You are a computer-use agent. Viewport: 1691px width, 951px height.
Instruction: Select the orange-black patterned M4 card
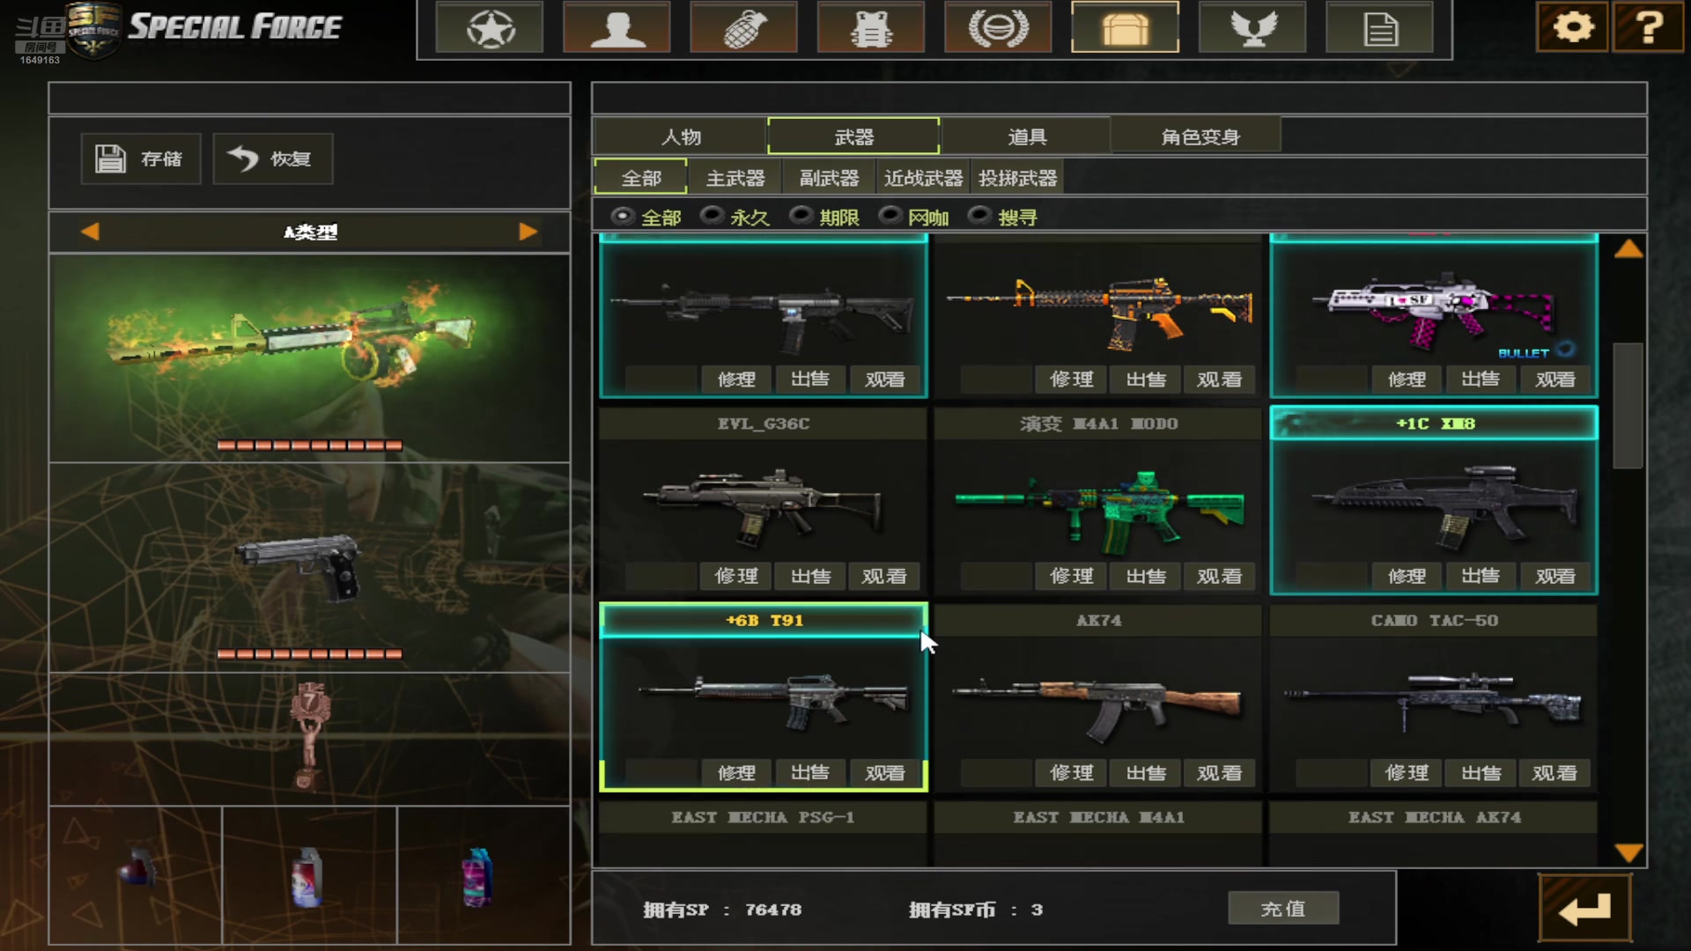(x=1098, y=315)
